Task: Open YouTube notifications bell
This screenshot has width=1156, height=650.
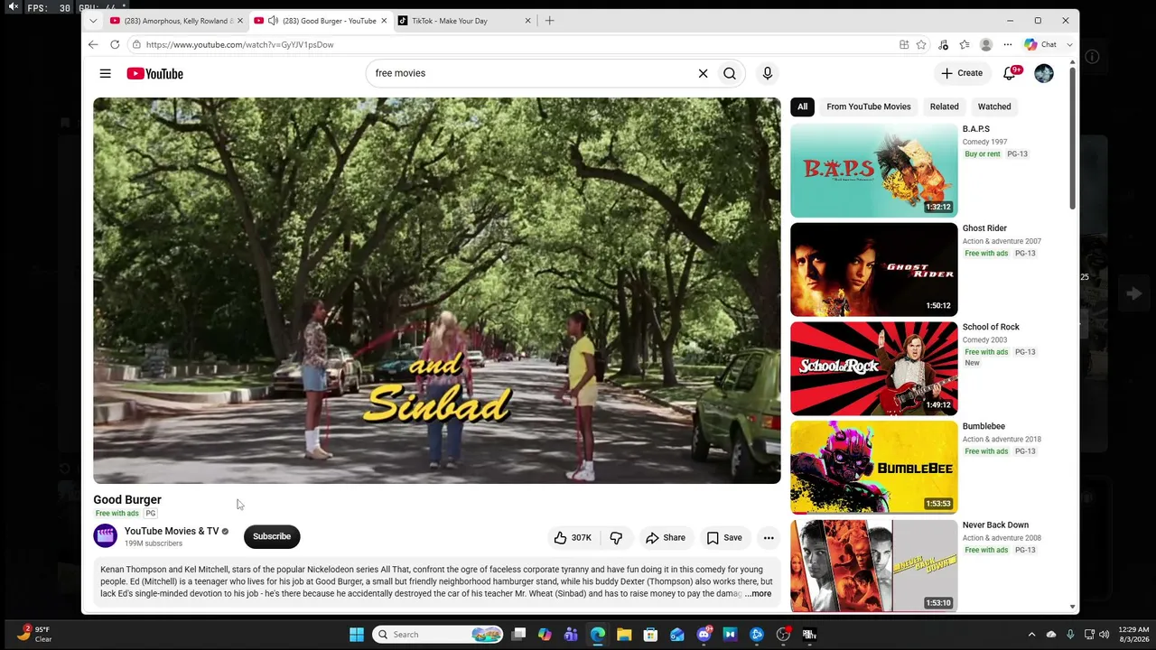Action: click(1010, 73)
